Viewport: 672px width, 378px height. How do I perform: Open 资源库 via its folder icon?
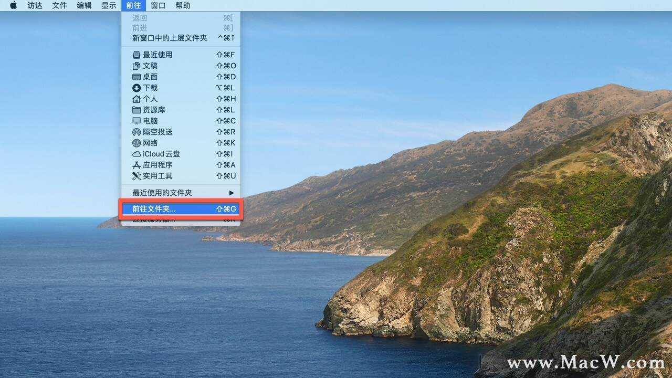pos(136,110)
